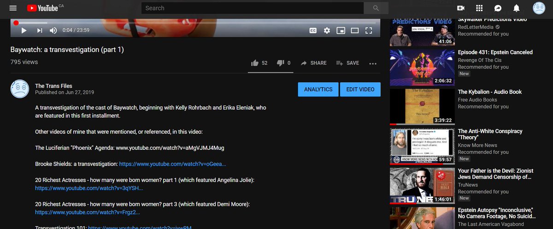Open The Trans Files channel avatar

point(20,88)
